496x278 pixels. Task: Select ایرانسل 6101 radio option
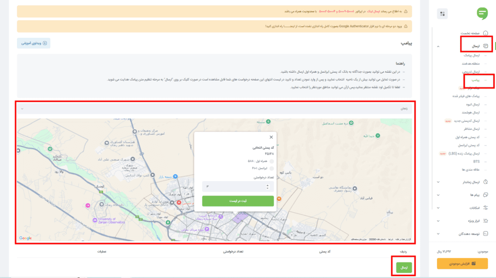271,169
